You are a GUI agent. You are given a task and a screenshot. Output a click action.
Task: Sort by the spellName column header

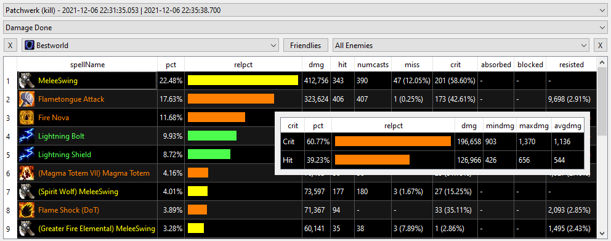87,65
